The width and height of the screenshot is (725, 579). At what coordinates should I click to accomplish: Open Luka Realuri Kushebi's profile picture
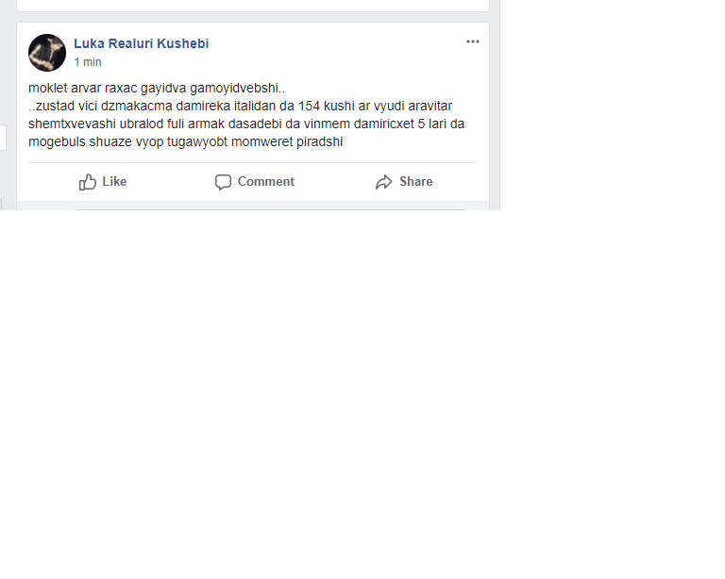pyautogui.click(x=47, y=53)
